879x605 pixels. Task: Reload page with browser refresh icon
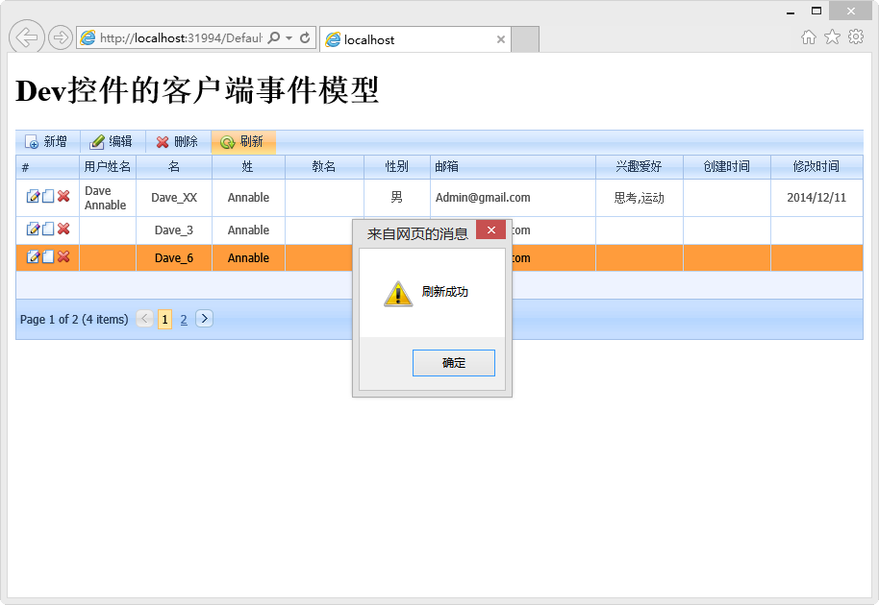coord(305,38)
